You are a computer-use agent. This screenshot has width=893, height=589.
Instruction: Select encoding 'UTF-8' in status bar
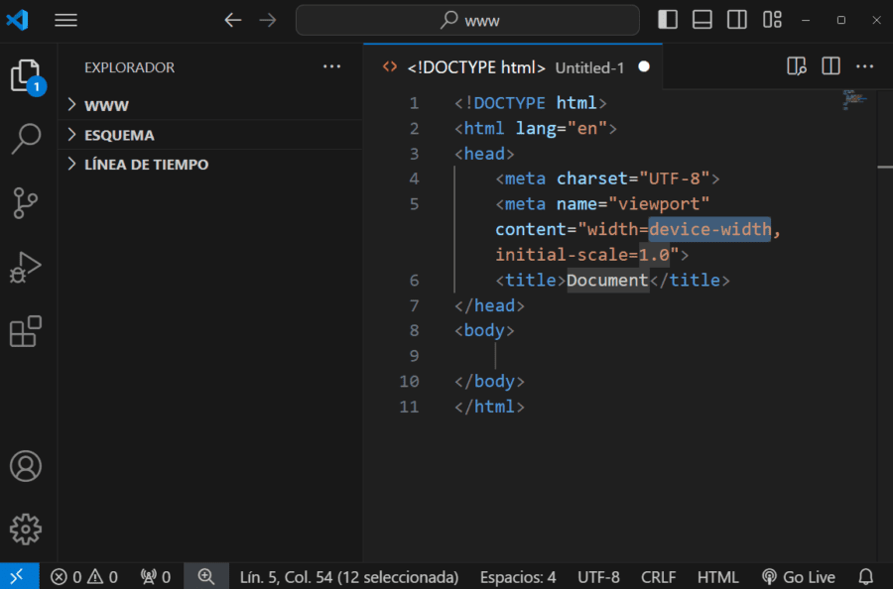pyautogui.click(x=598, y=577)
